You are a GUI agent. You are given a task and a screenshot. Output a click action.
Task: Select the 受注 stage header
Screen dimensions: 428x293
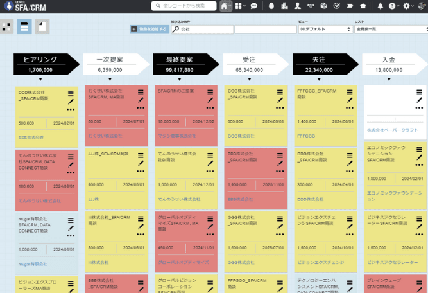click(x=256, y=64)
